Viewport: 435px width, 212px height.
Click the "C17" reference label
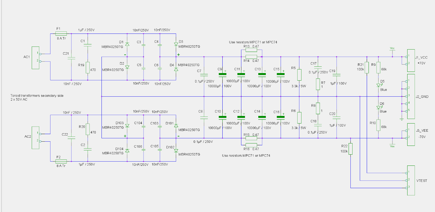pyautogui.click(x=314, y=63)
